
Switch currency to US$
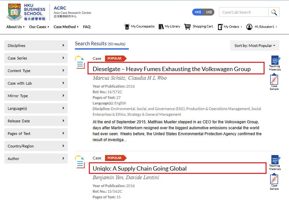pyautogui.click(x=209, y=12)
